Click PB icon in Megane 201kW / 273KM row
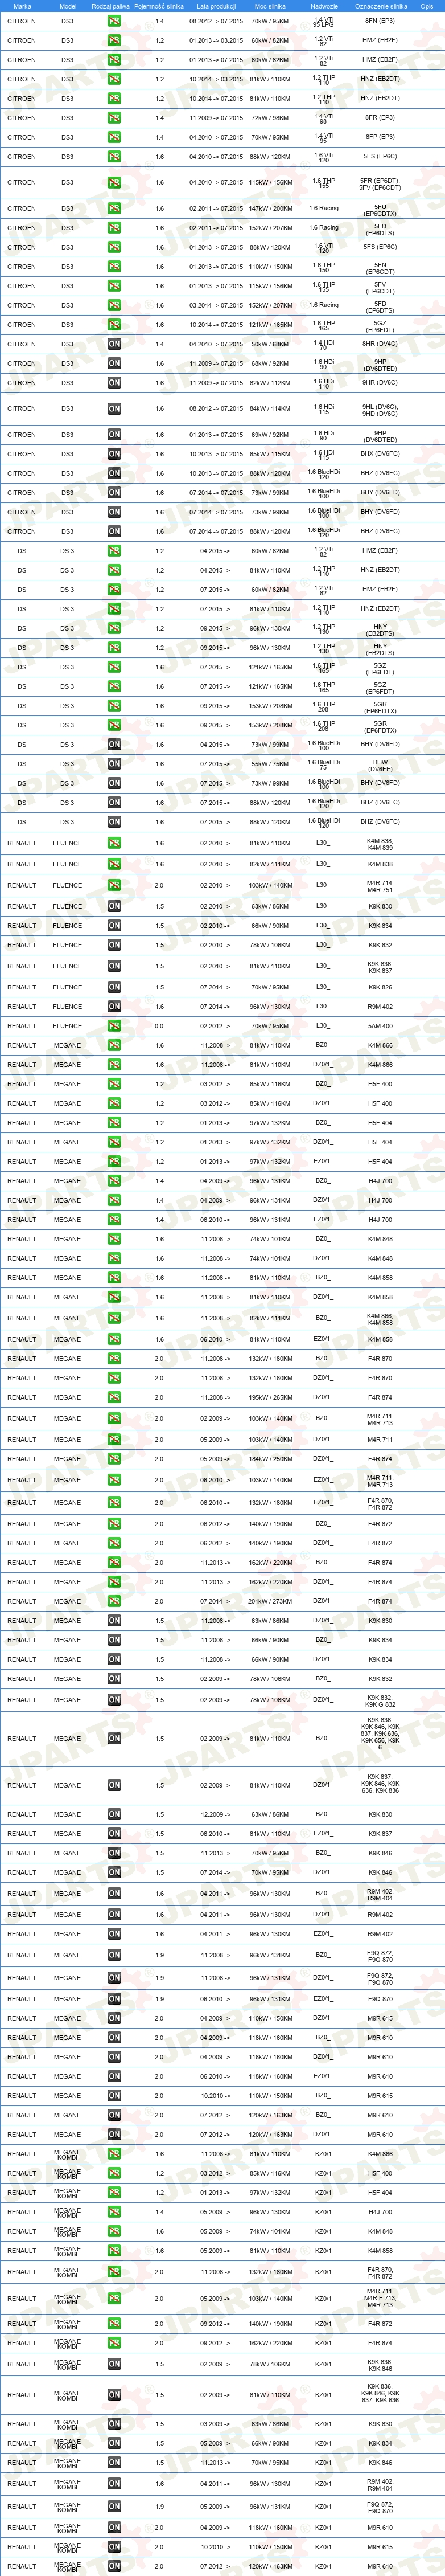The image size is (445, 2576). click(114, 1601)
